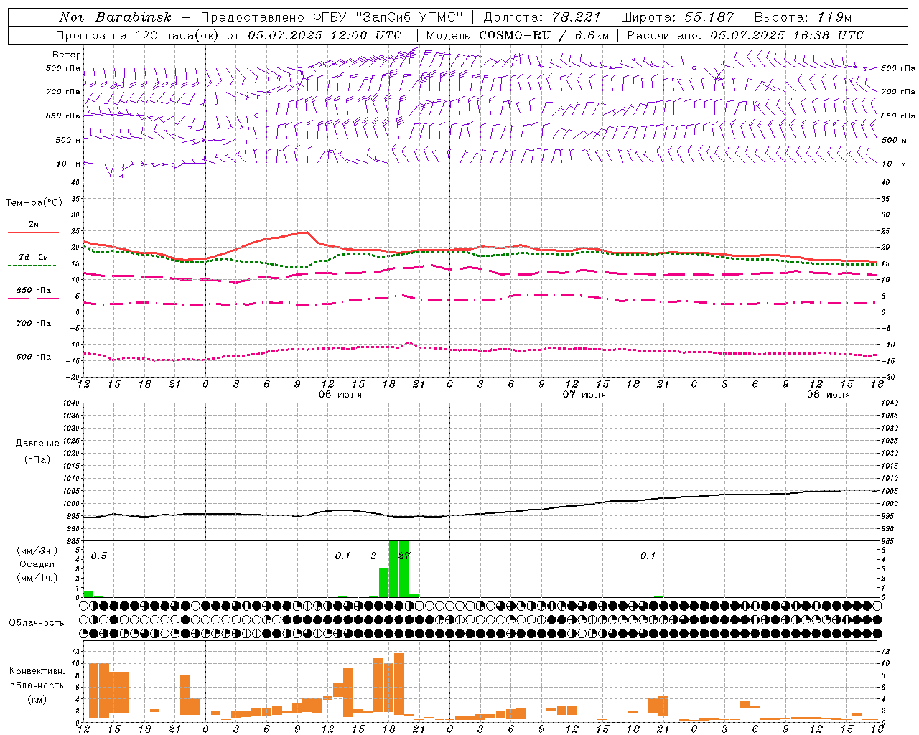
Task: Click the Nov_Barabinsk station title
Action: (116, 17)
